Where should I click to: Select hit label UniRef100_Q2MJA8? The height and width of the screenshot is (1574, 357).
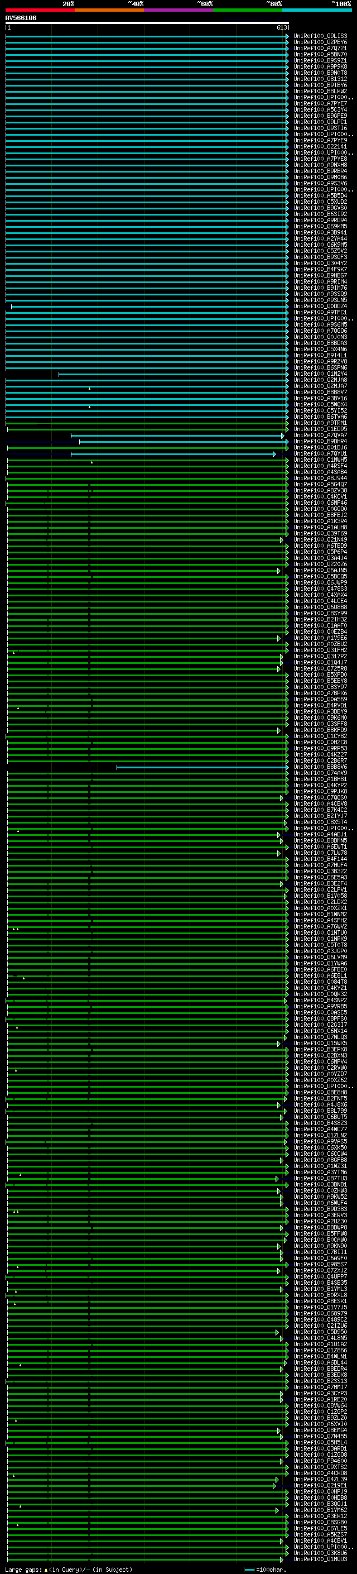(320, 380)
